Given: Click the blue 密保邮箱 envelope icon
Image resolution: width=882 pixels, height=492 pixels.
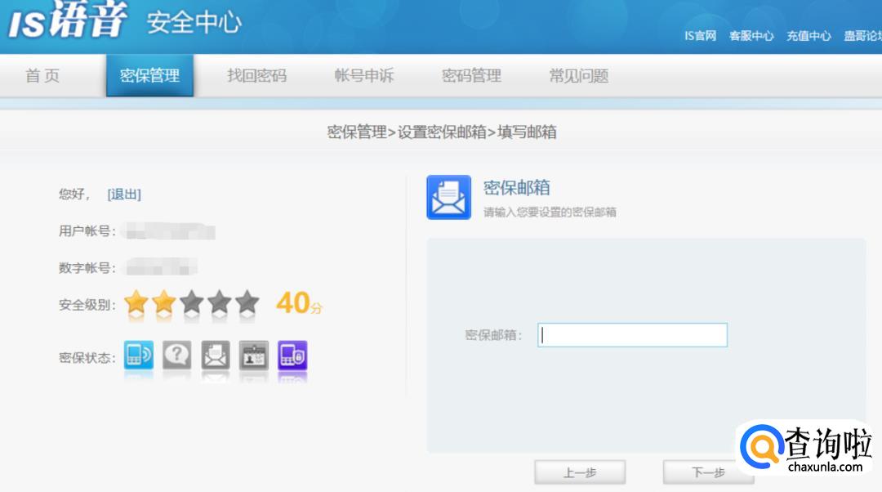Looking at the screenshot, I should click(x=449, y=197).
